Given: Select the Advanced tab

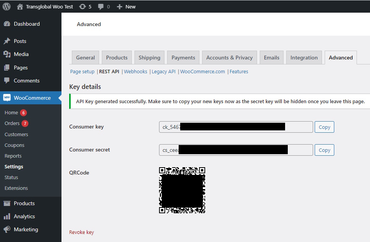Looking at the screenshot, I should tap(341, 58).
